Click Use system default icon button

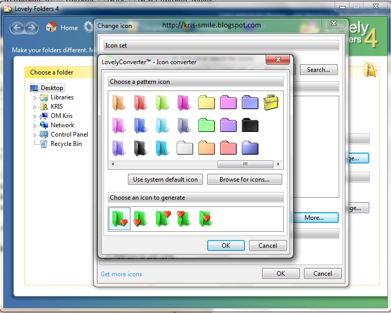tap(165, 180)
